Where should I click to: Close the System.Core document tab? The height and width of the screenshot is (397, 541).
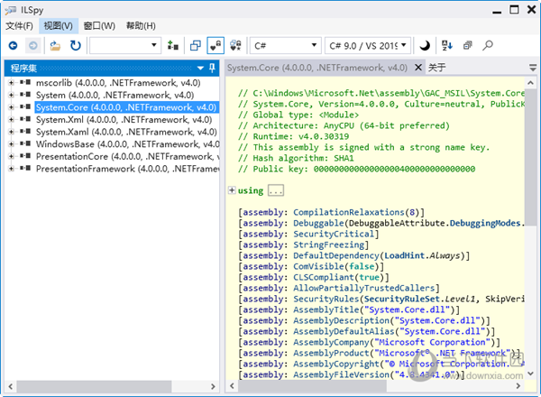418,68
